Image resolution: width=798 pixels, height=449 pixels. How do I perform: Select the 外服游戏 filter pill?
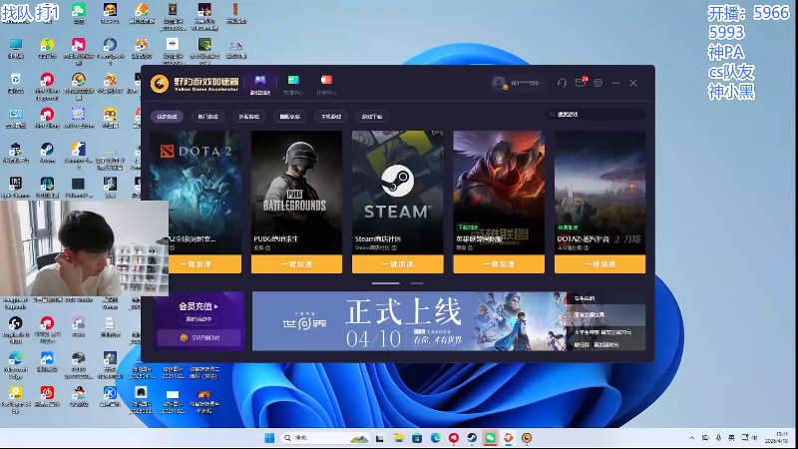[x=248, y=117]
